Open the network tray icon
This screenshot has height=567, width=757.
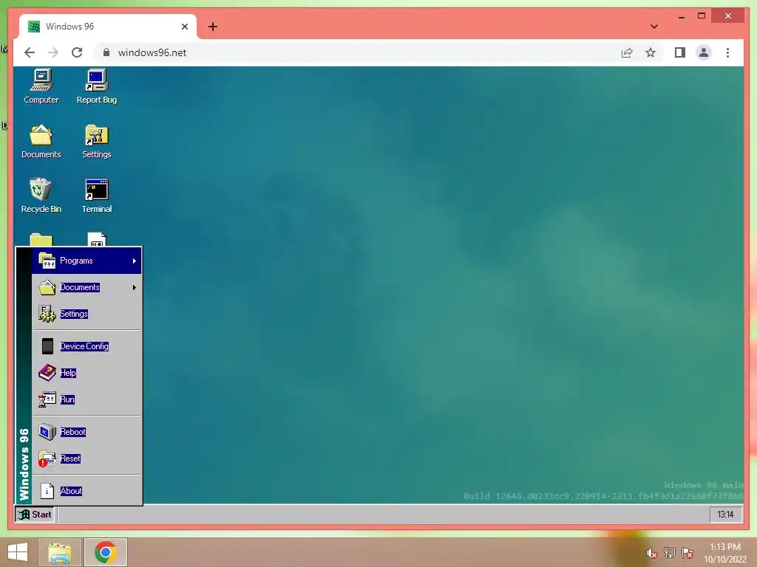[x=669, y=553]
